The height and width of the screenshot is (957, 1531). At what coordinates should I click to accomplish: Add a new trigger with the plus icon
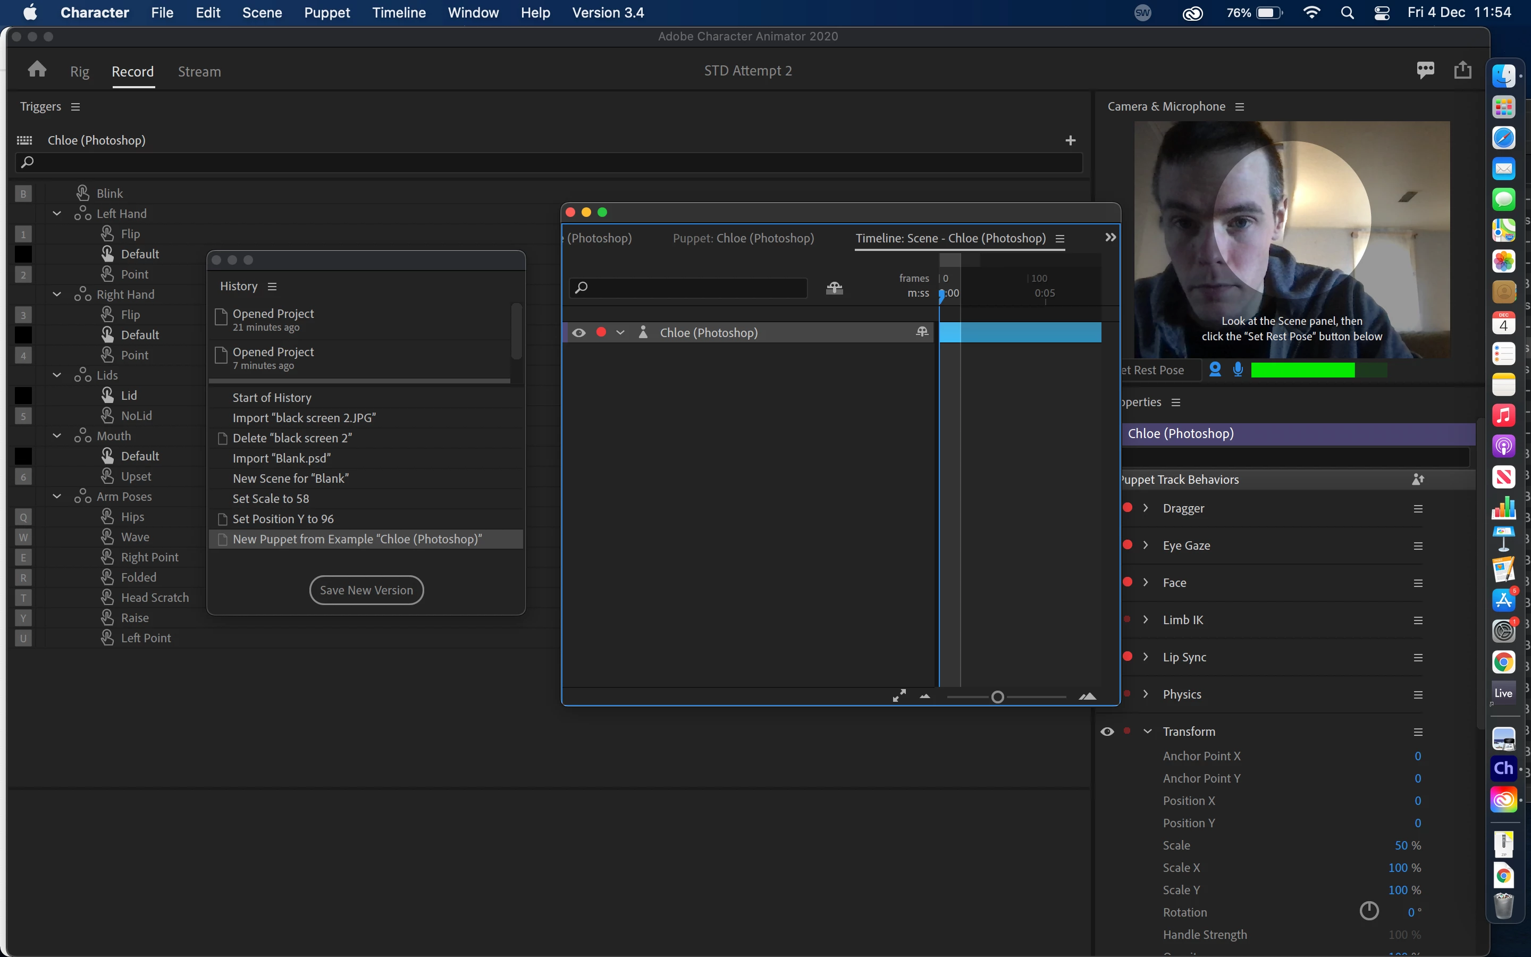tap(1070, 140)
